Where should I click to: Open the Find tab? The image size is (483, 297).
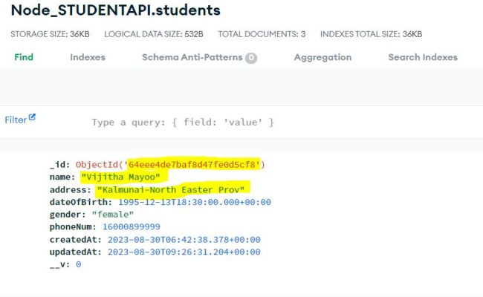(x=24, y=57)
